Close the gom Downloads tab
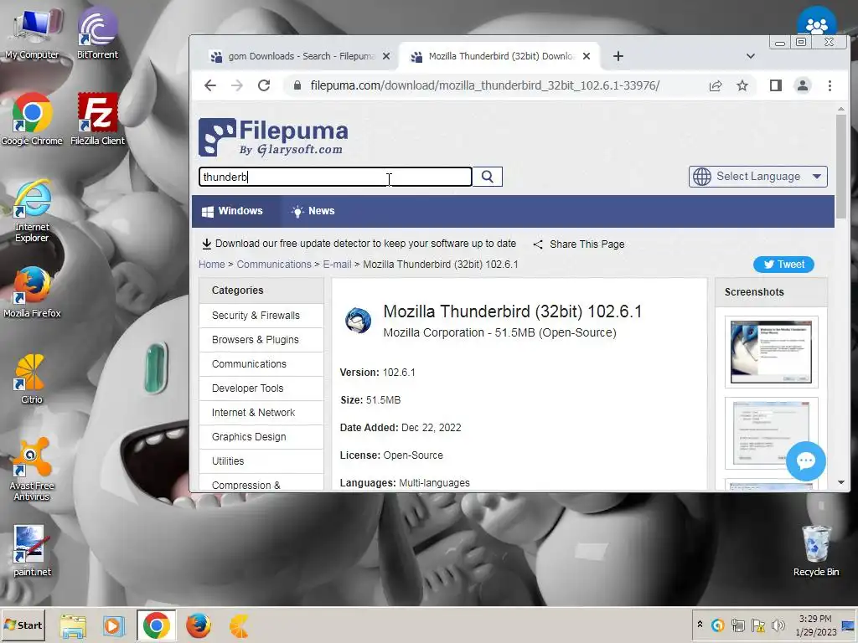Image resolution: width=858 pixels, height=643 pixels. pos(386,56)
